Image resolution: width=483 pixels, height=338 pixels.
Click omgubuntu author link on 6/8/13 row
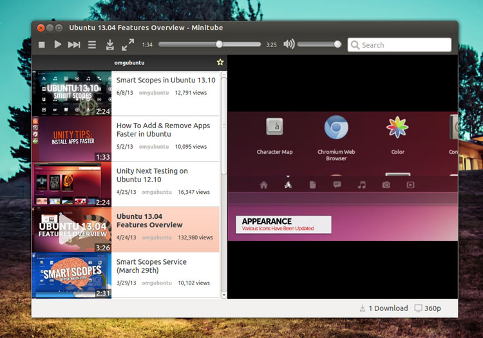[154, 93]
